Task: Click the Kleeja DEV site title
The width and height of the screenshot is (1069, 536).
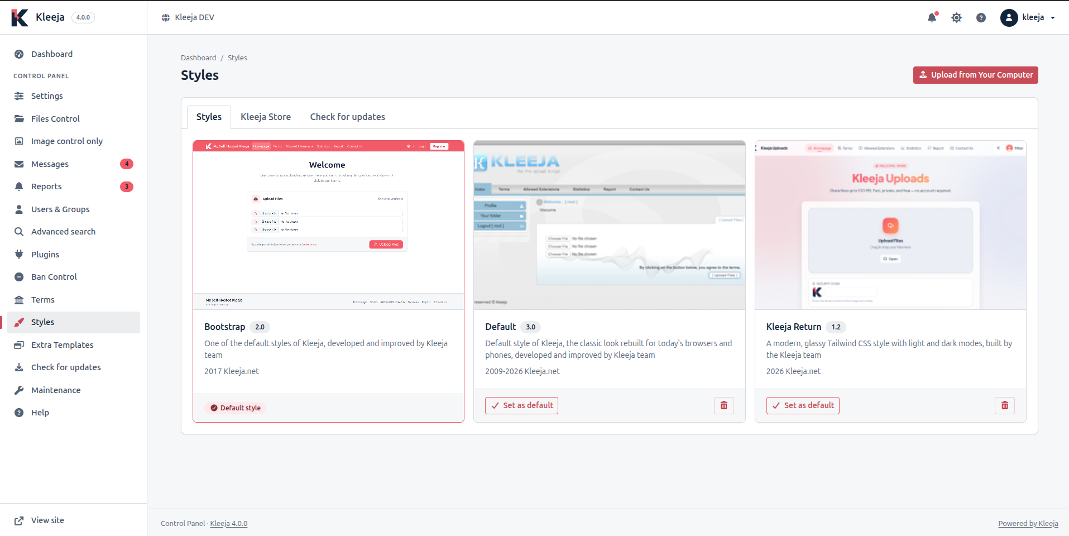Action: (x=194, y=17)
